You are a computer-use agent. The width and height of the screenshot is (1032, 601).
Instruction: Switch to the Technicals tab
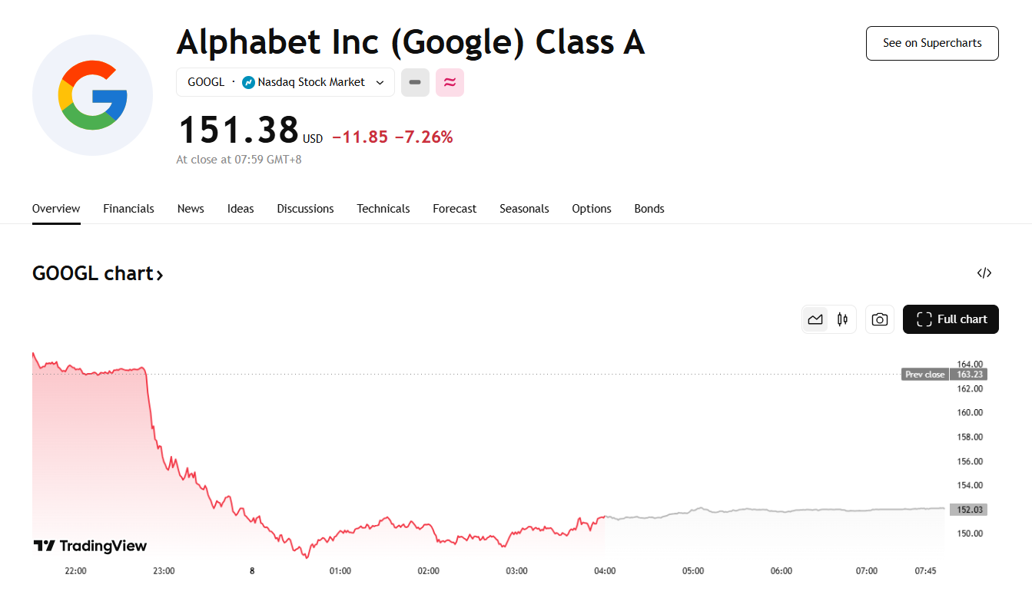tap(383, 209)
